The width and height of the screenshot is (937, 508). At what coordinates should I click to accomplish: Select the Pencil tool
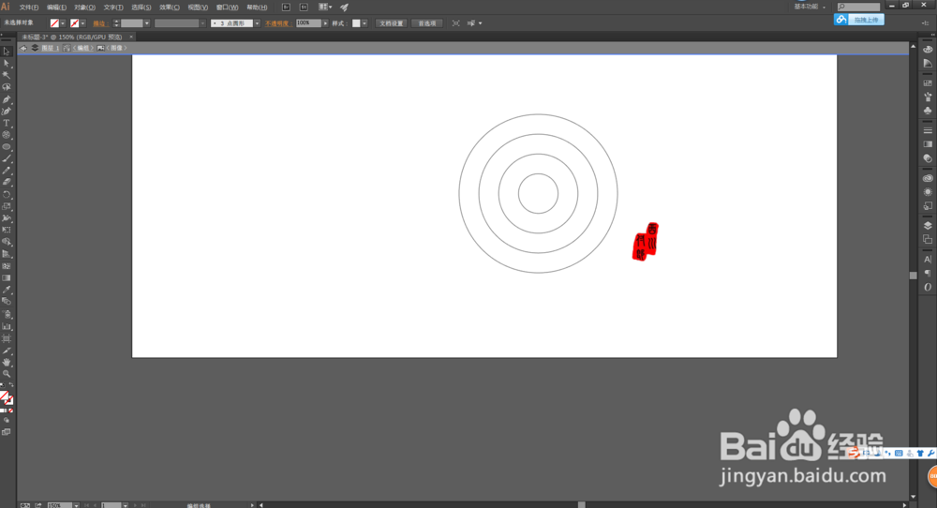pyautogui.click(x=7, y=171)
